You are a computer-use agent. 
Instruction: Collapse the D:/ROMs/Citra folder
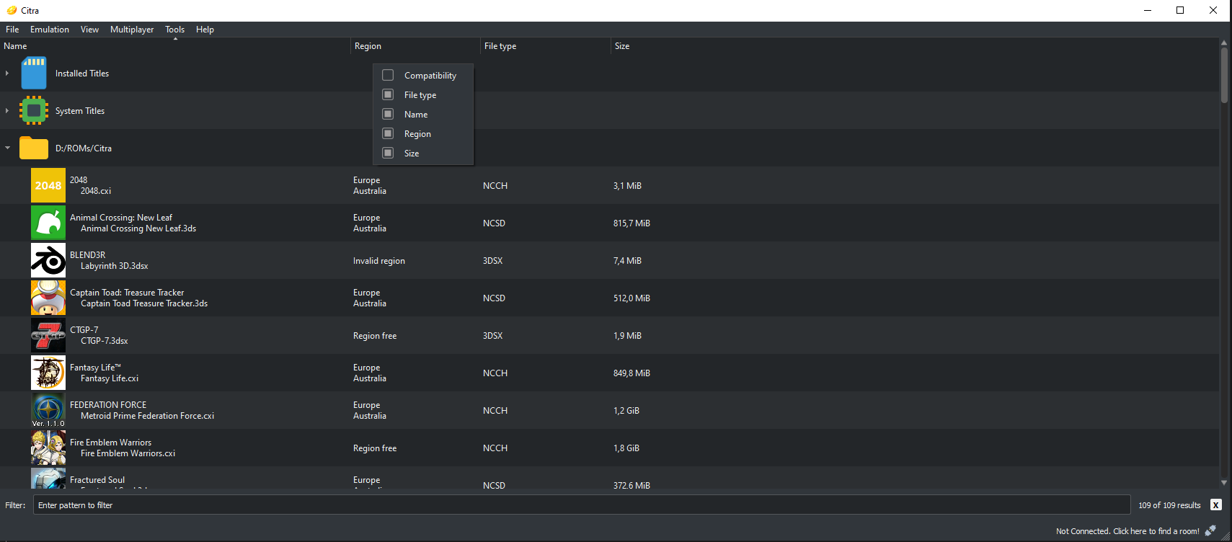pyautogui.click(x=7, y=148)
